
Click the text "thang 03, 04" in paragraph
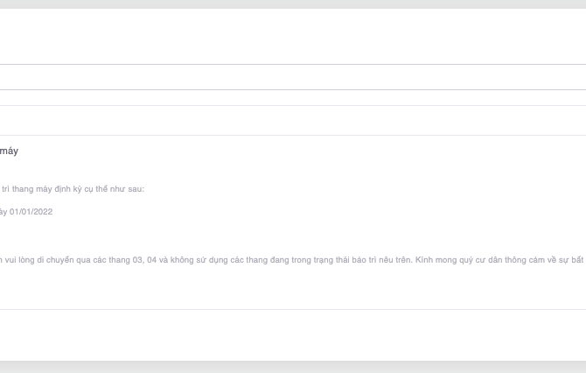[x=132, y=260]
